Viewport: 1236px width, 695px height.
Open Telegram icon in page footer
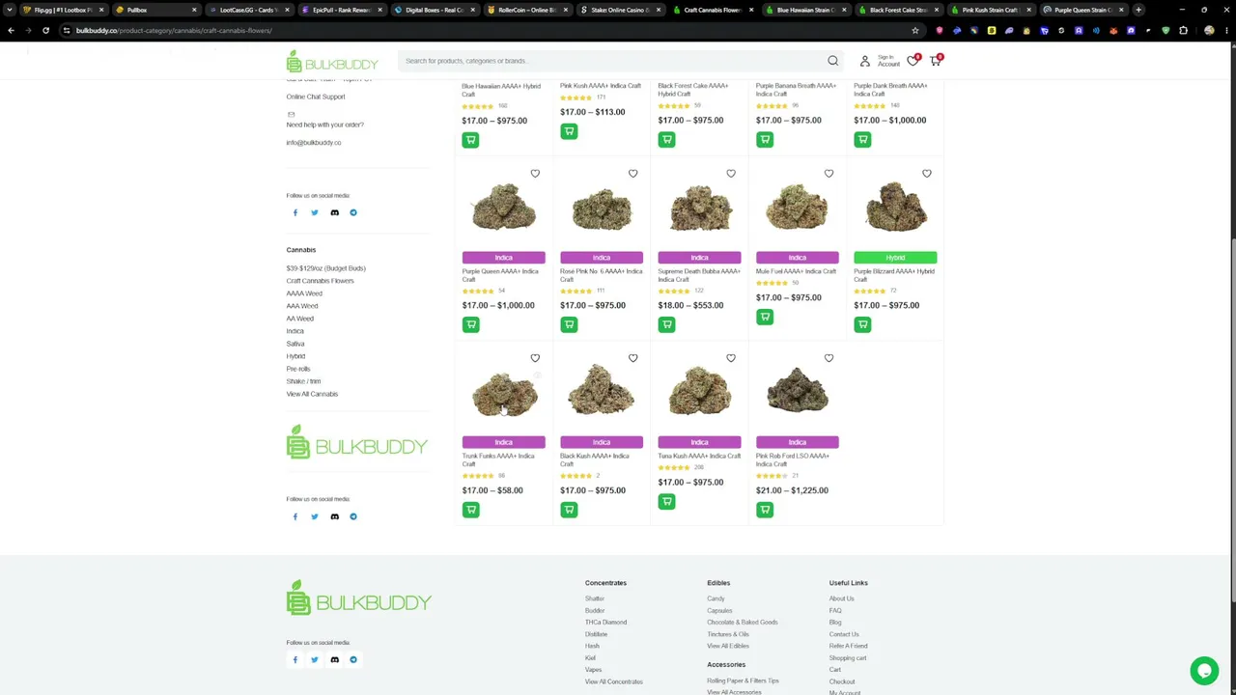click(x=353, y=660)
